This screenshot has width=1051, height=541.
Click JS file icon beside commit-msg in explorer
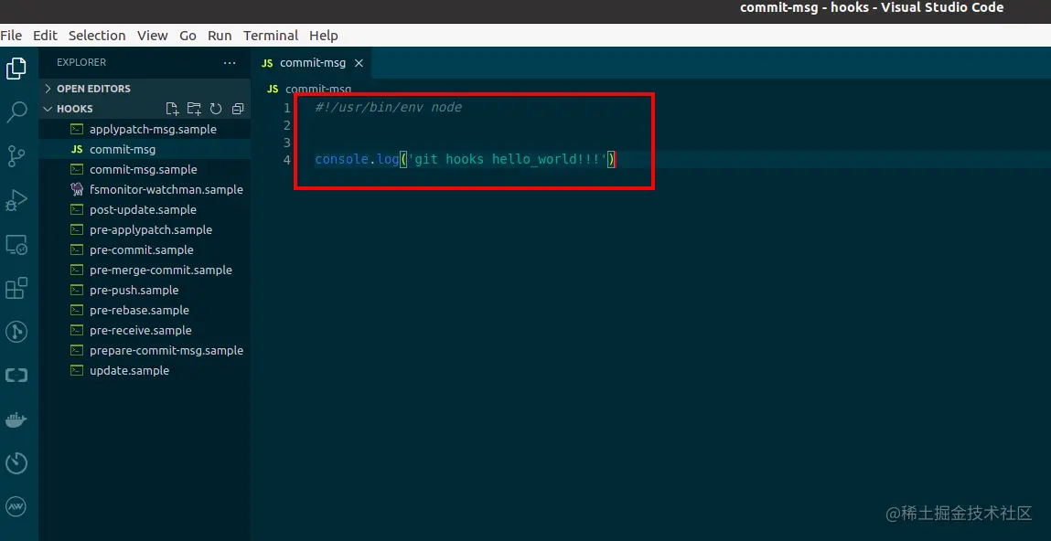coord(77,149)
